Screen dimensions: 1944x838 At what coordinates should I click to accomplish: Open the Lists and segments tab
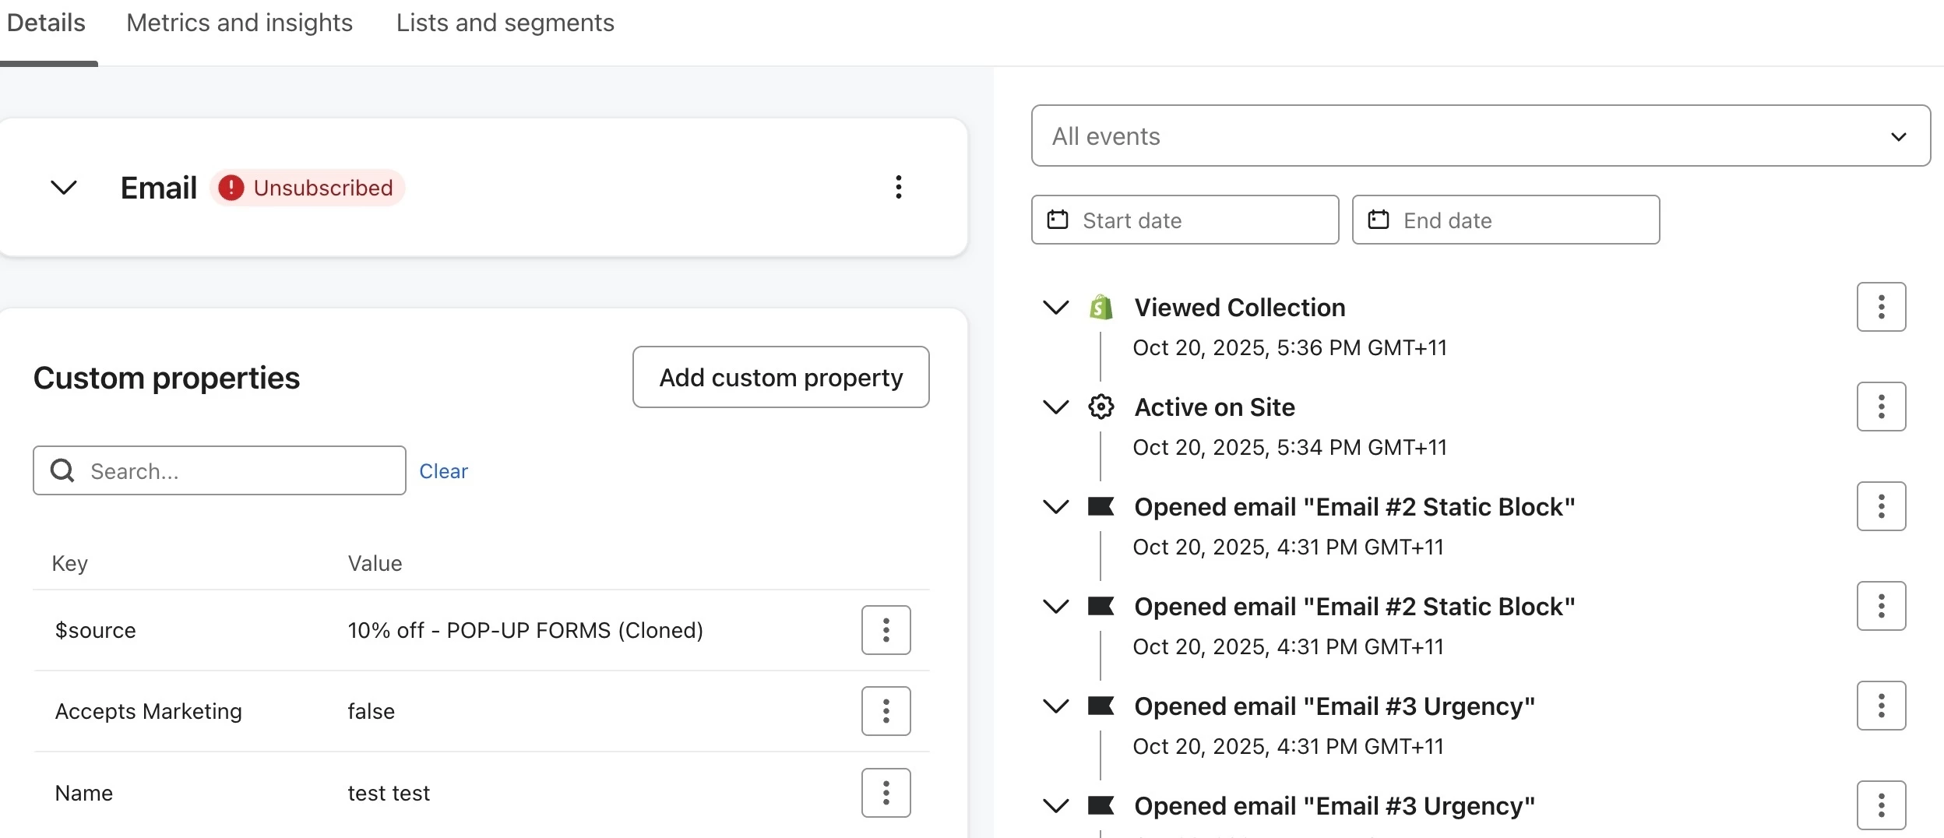point(505,23)
